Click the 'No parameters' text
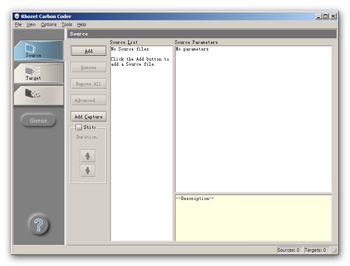This screenshot has height=266, width=350. point(192,49)
